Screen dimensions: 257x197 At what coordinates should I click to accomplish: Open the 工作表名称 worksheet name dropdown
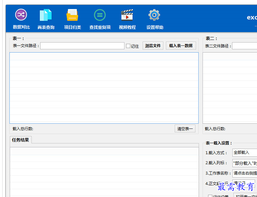244,173
